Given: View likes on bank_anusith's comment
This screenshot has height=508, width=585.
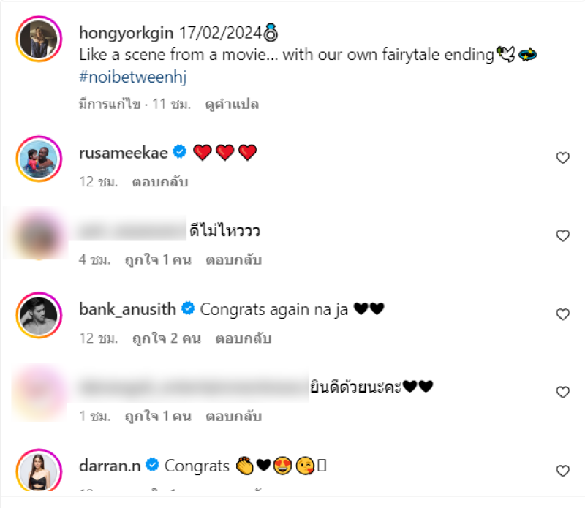Looking at the screenshot, I should 167,338.
